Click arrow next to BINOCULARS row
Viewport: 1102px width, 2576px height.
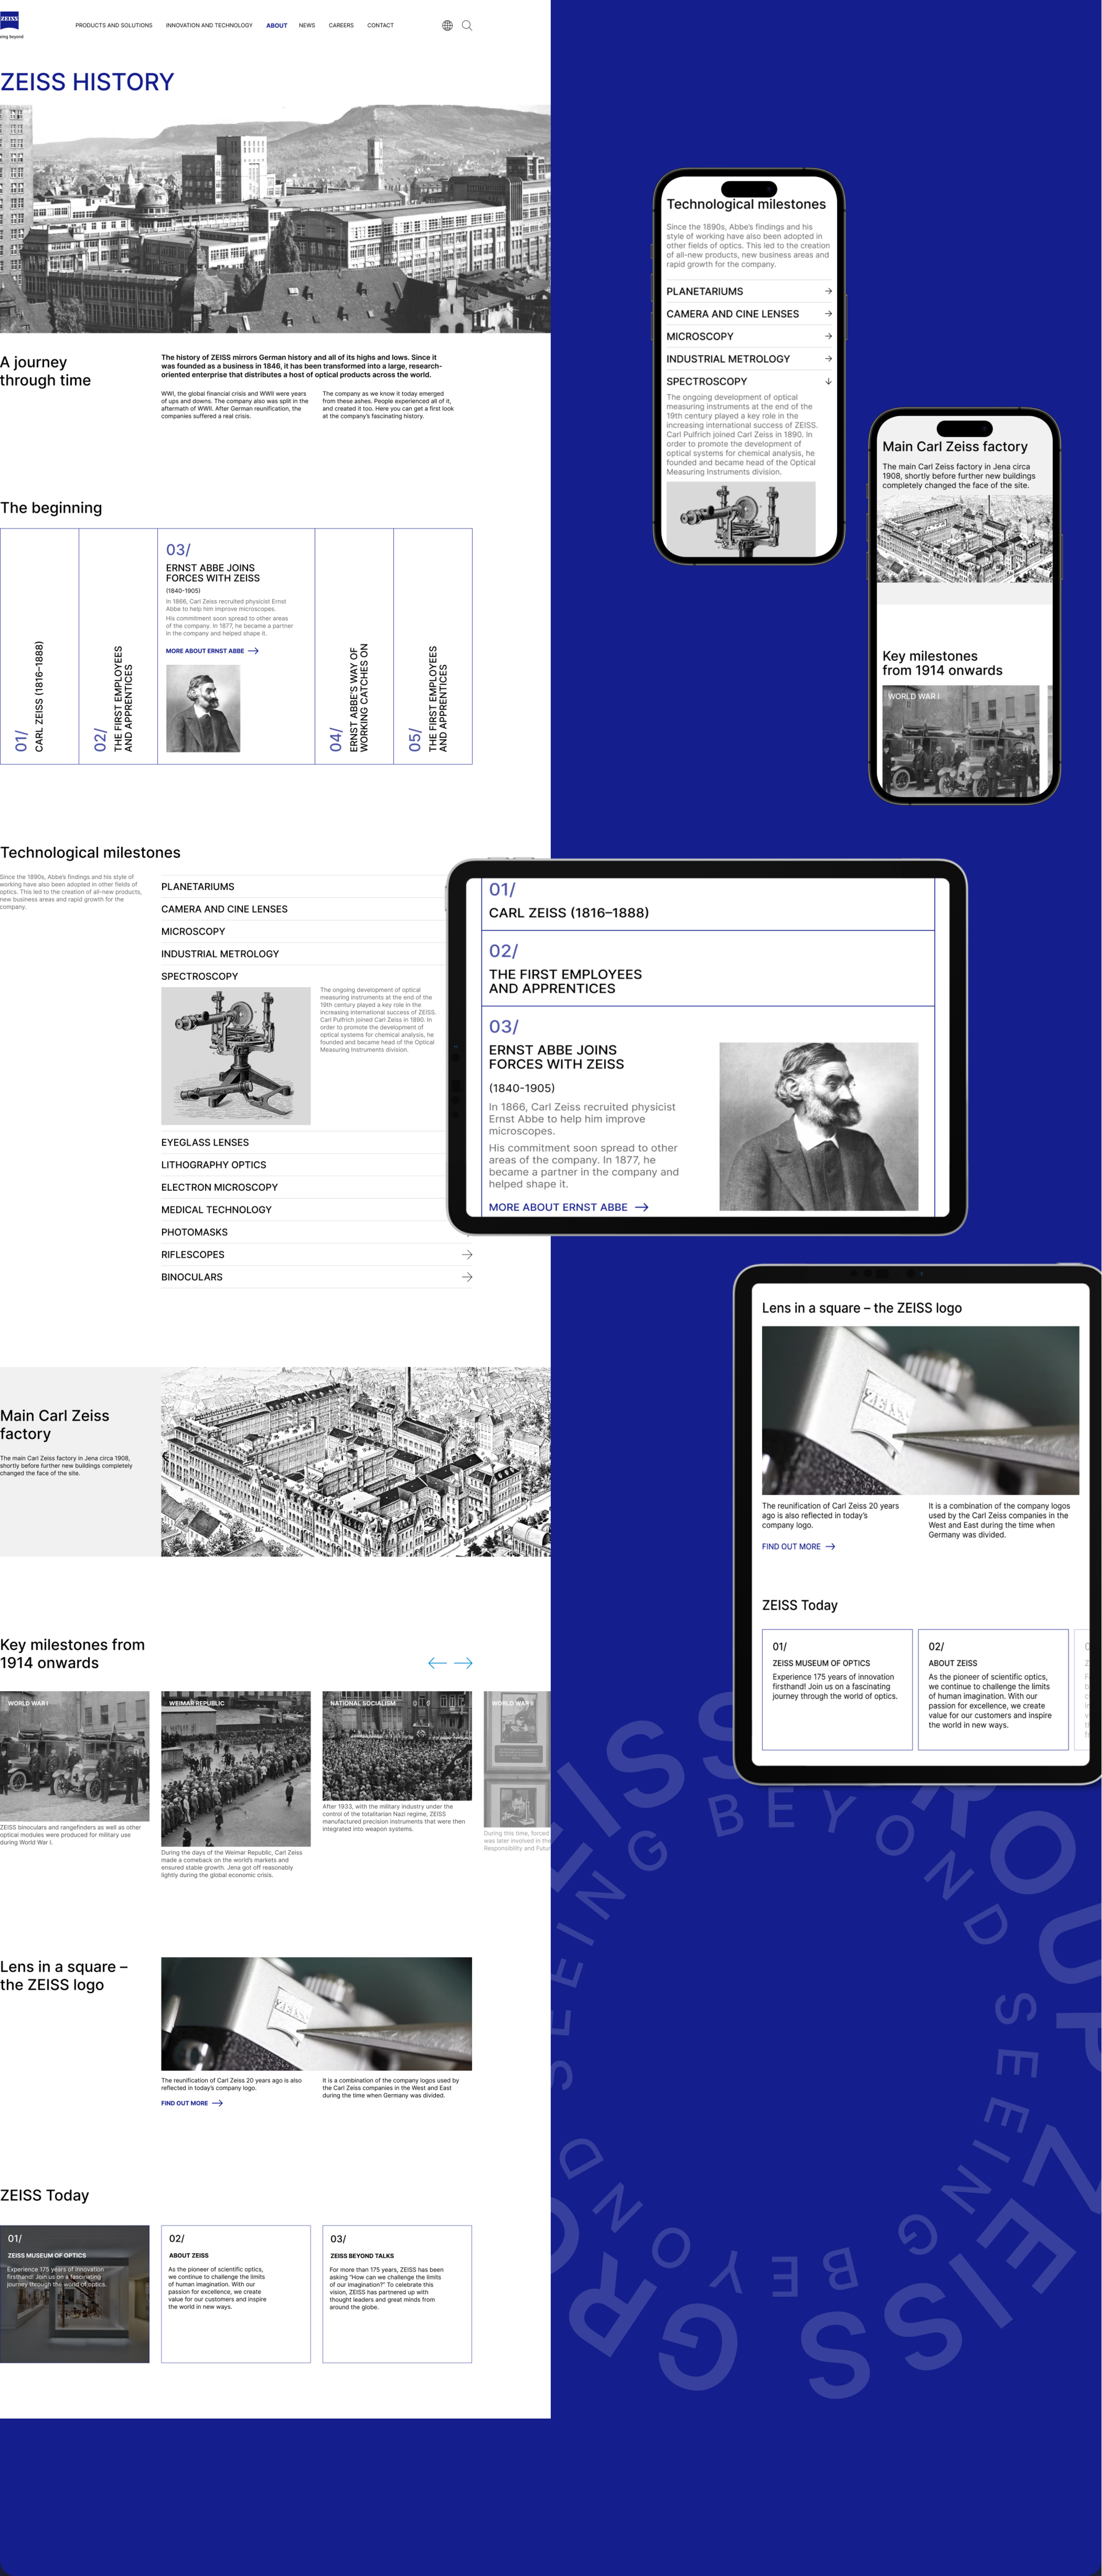(467, 1277)
